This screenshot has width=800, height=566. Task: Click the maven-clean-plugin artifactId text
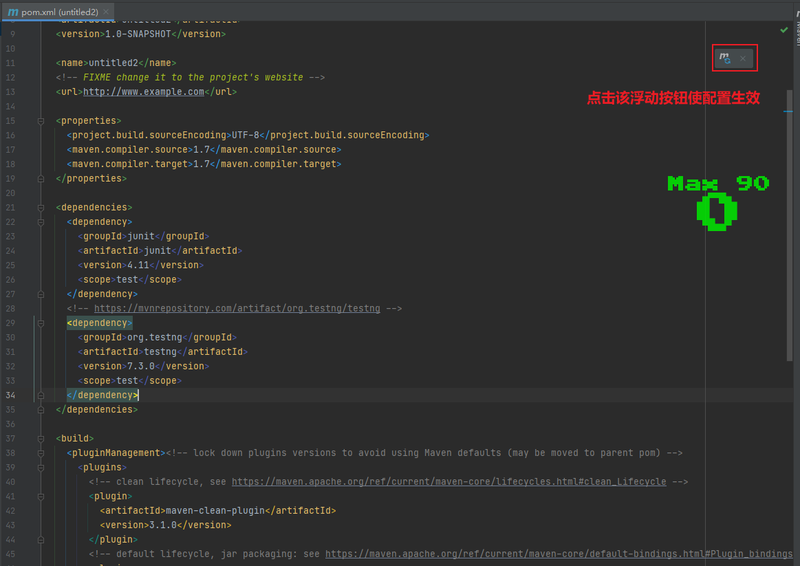(x=215, y=510)
